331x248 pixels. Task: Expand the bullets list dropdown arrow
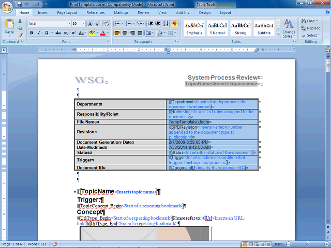122,24
